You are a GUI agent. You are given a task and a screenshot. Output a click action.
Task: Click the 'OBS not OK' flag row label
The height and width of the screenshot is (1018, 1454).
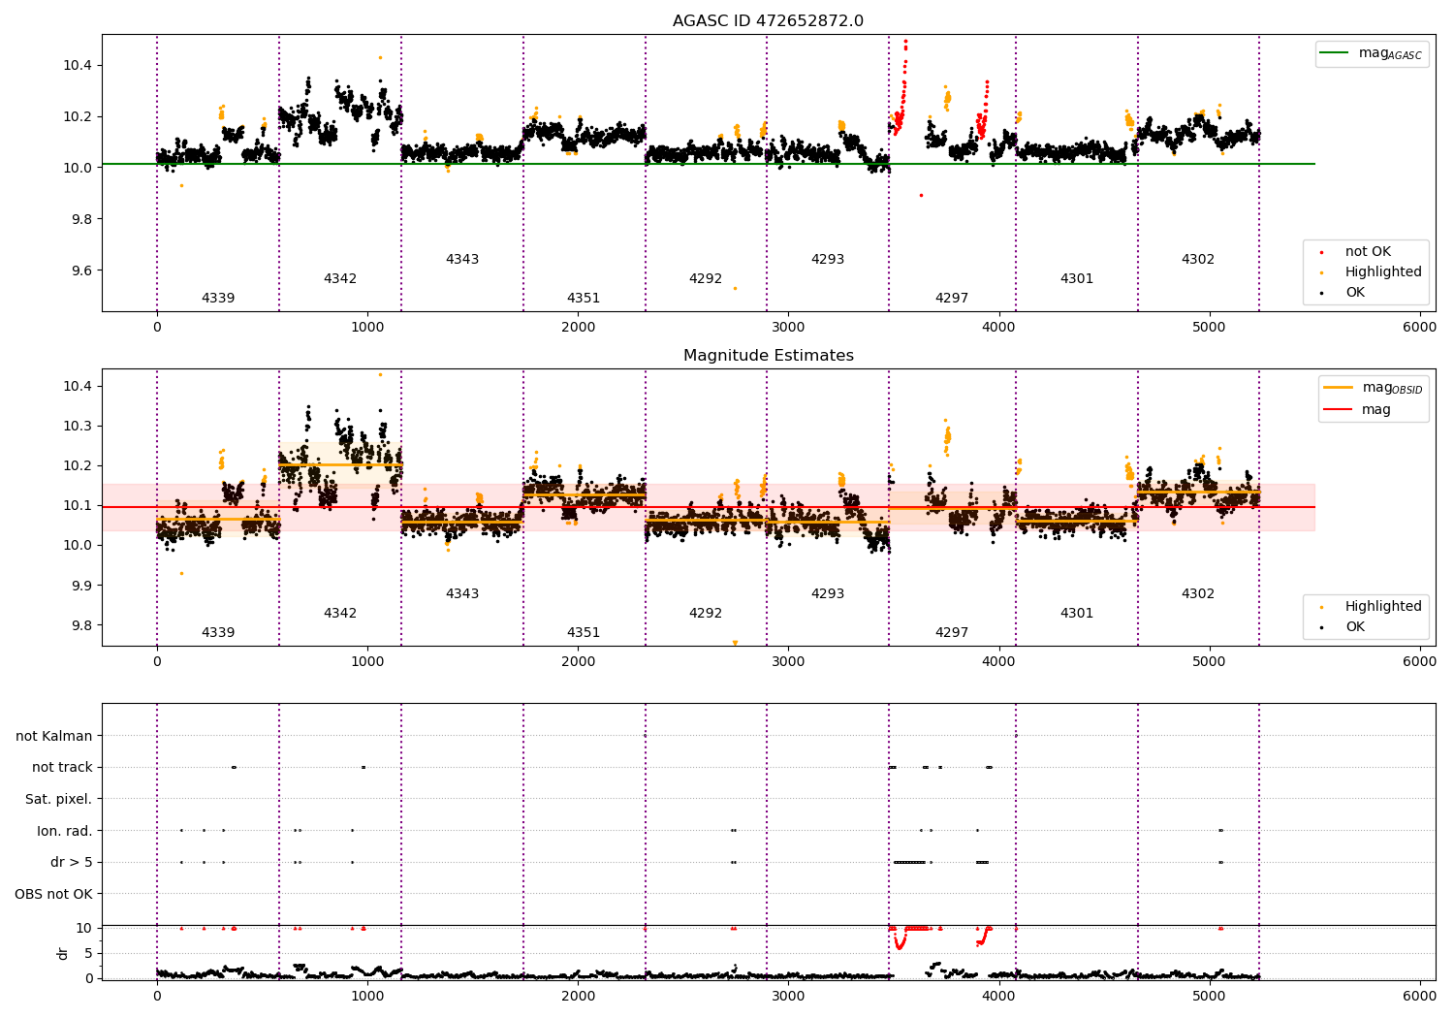click(54, 894)
